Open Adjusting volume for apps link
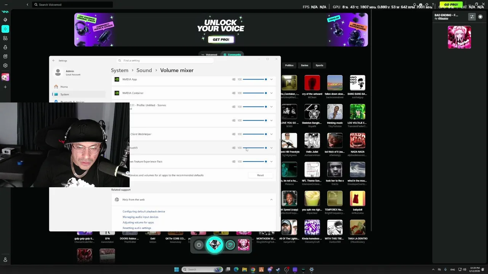Viewport: 488px width, 274px height. tap(138, 223)
